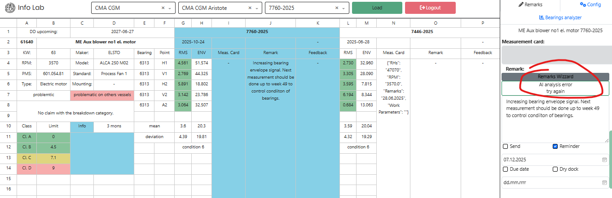This screenshot has width=612, height=198.
Task: Uncheck the Reminder checkbox
Action: pyautogui.click(x=555, y=147)
